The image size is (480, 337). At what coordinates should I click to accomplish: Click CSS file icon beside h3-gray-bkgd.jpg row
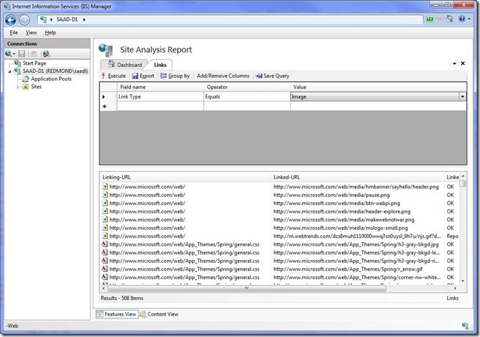(105, 244)
